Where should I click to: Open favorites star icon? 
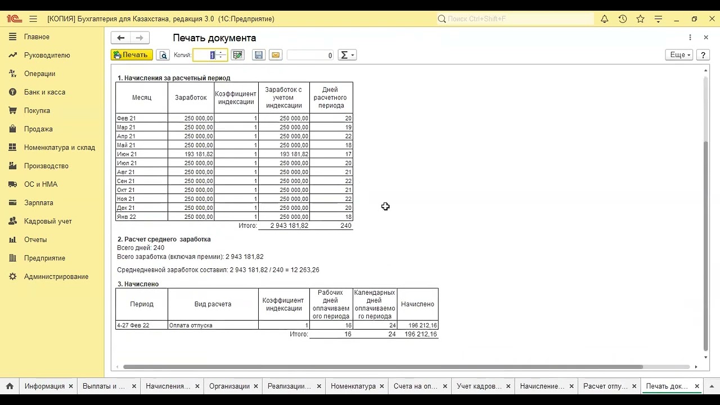pos(640,19)
